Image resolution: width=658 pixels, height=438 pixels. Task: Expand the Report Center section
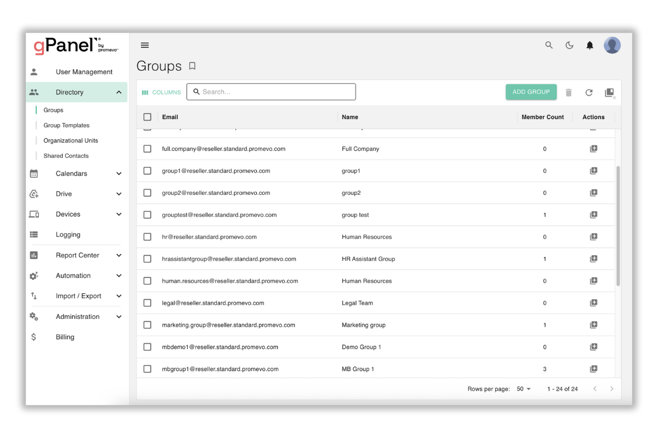click(x=119, y=255)
